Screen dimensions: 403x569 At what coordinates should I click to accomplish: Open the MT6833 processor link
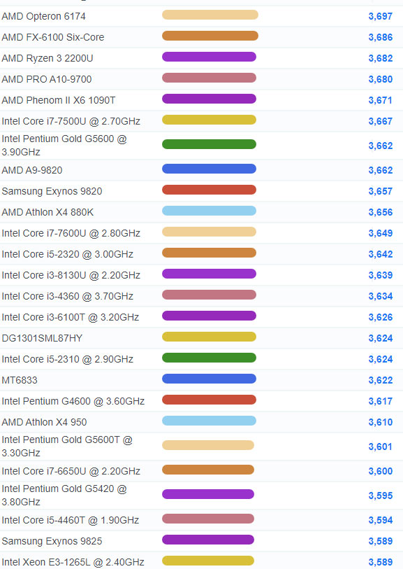(20, 381)
